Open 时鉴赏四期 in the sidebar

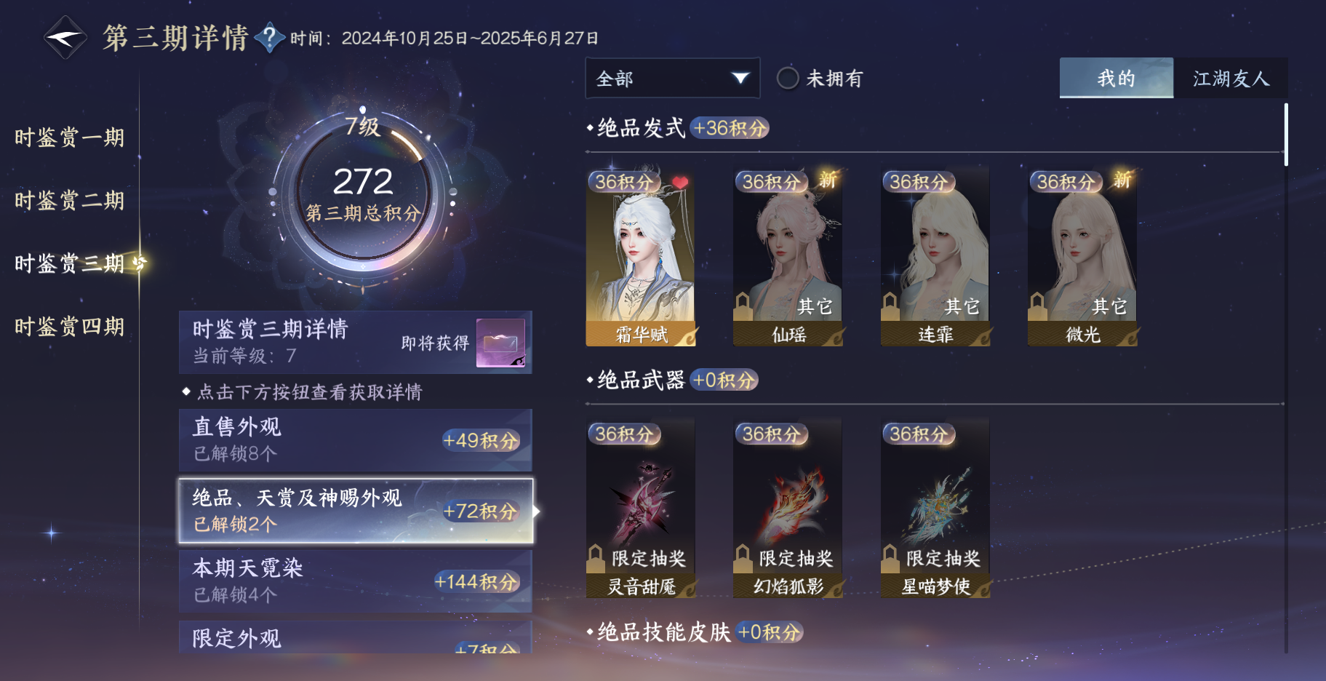tap(69, 326)
